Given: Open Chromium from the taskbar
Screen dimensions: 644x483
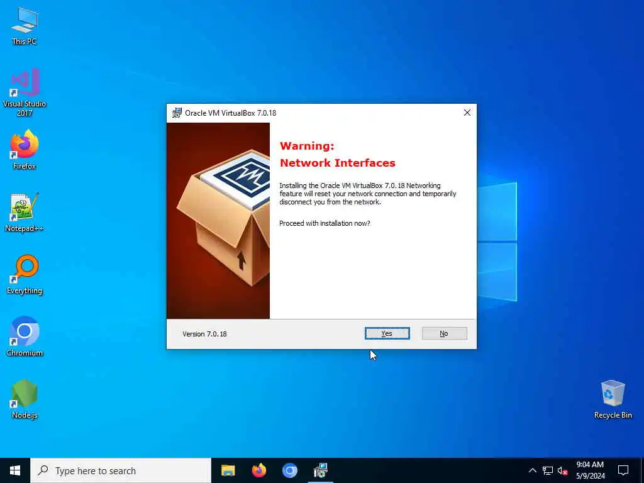Looking at the screenshot, I should click(289, 470).
